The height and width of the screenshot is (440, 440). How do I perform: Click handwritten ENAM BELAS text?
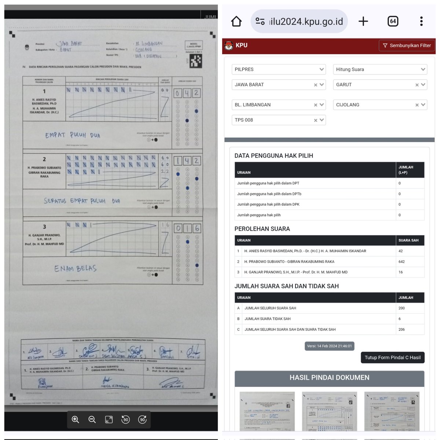[76, 269]
